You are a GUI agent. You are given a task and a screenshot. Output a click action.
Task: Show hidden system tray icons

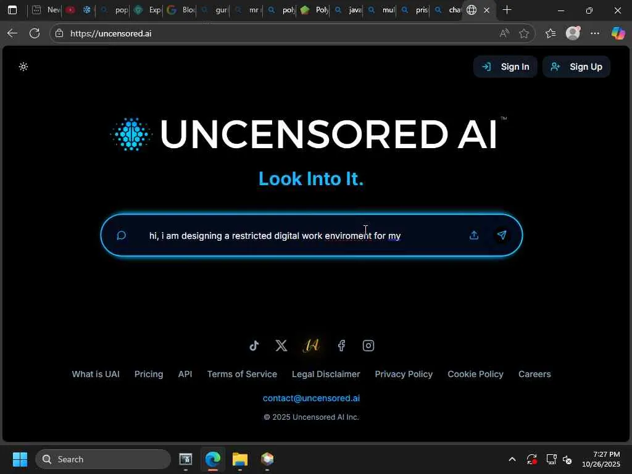(512, 459)
